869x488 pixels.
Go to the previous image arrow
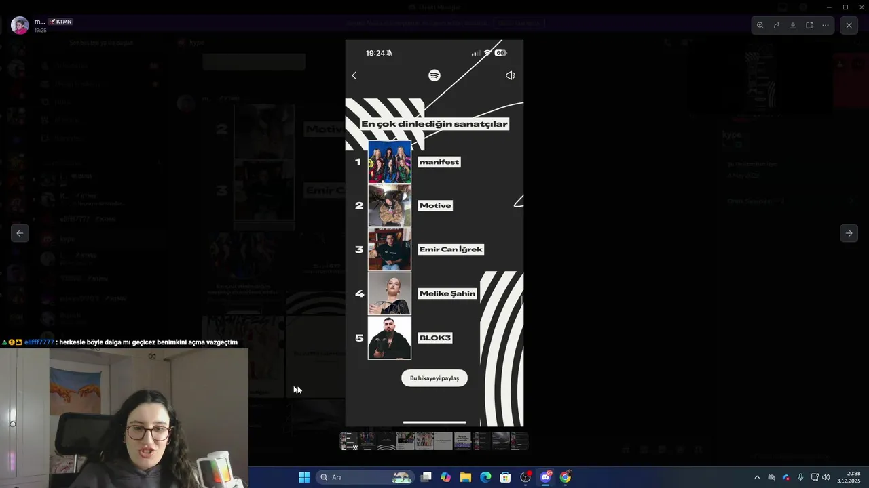pyautogui.click(x=20, y=233)
